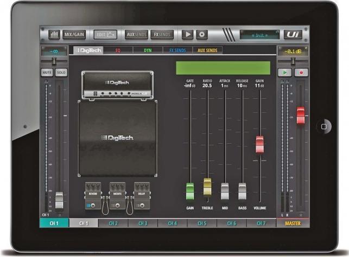Tap the media player play icon in toolbar
The image size is (349, 257).
tap(188, 35)
